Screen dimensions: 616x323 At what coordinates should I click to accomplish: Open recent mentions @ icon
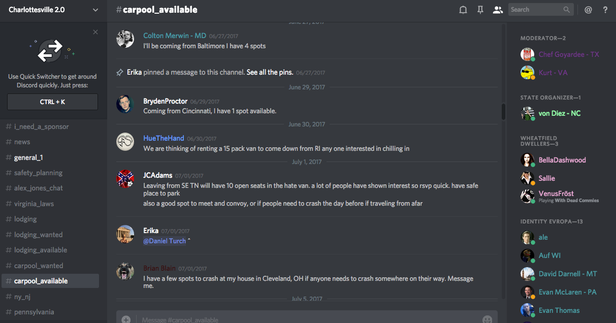[588, 10]
